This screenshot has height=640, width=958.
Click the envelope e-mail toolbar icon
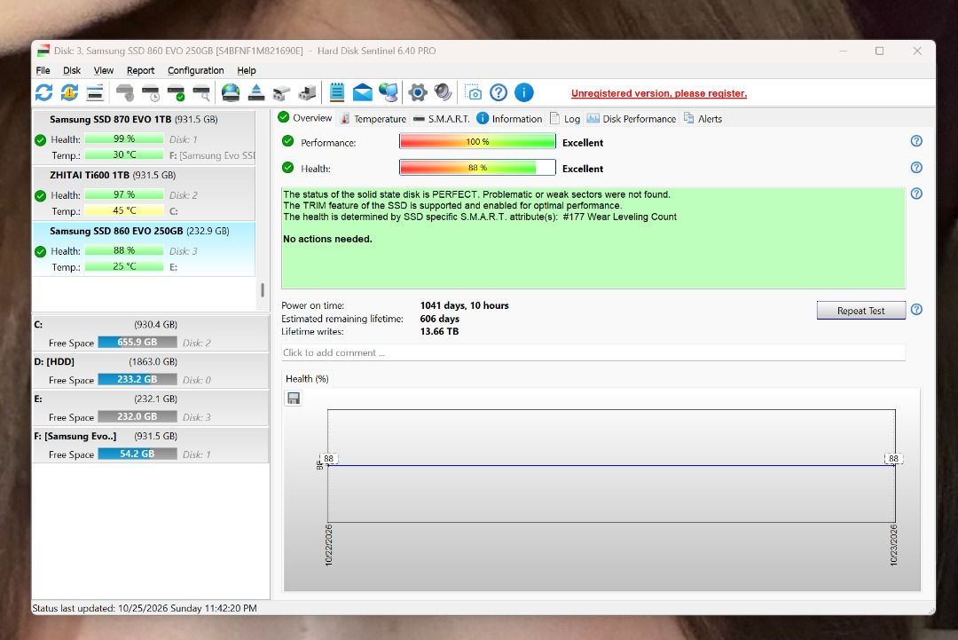coord(362,93)
